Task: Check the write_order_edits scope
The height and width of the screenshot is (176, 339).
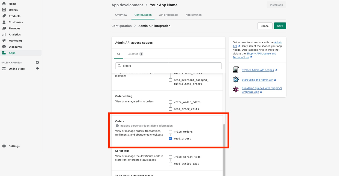Action: pyautogui.click(x=170, y=102)
